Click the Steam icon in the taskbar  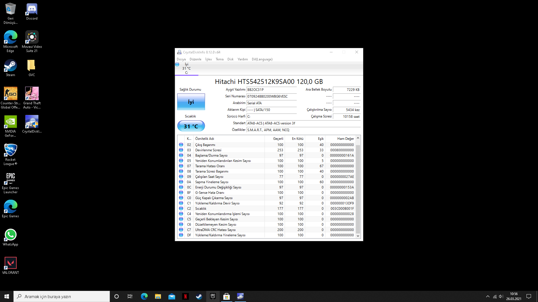coord(199,296)
